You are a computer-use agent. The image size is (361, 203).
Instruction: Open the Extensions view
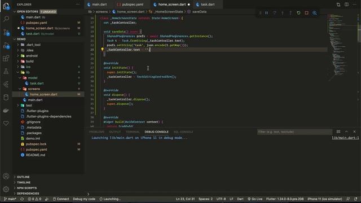(6, 58)
